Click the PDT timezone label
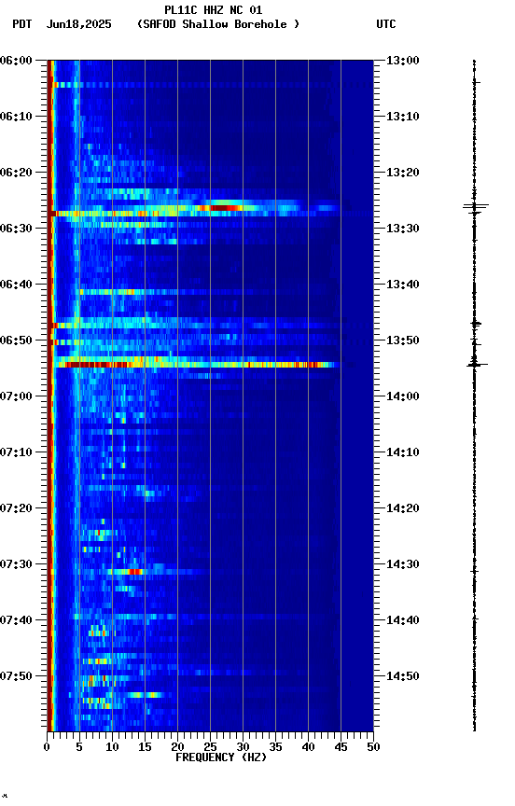 21,24
